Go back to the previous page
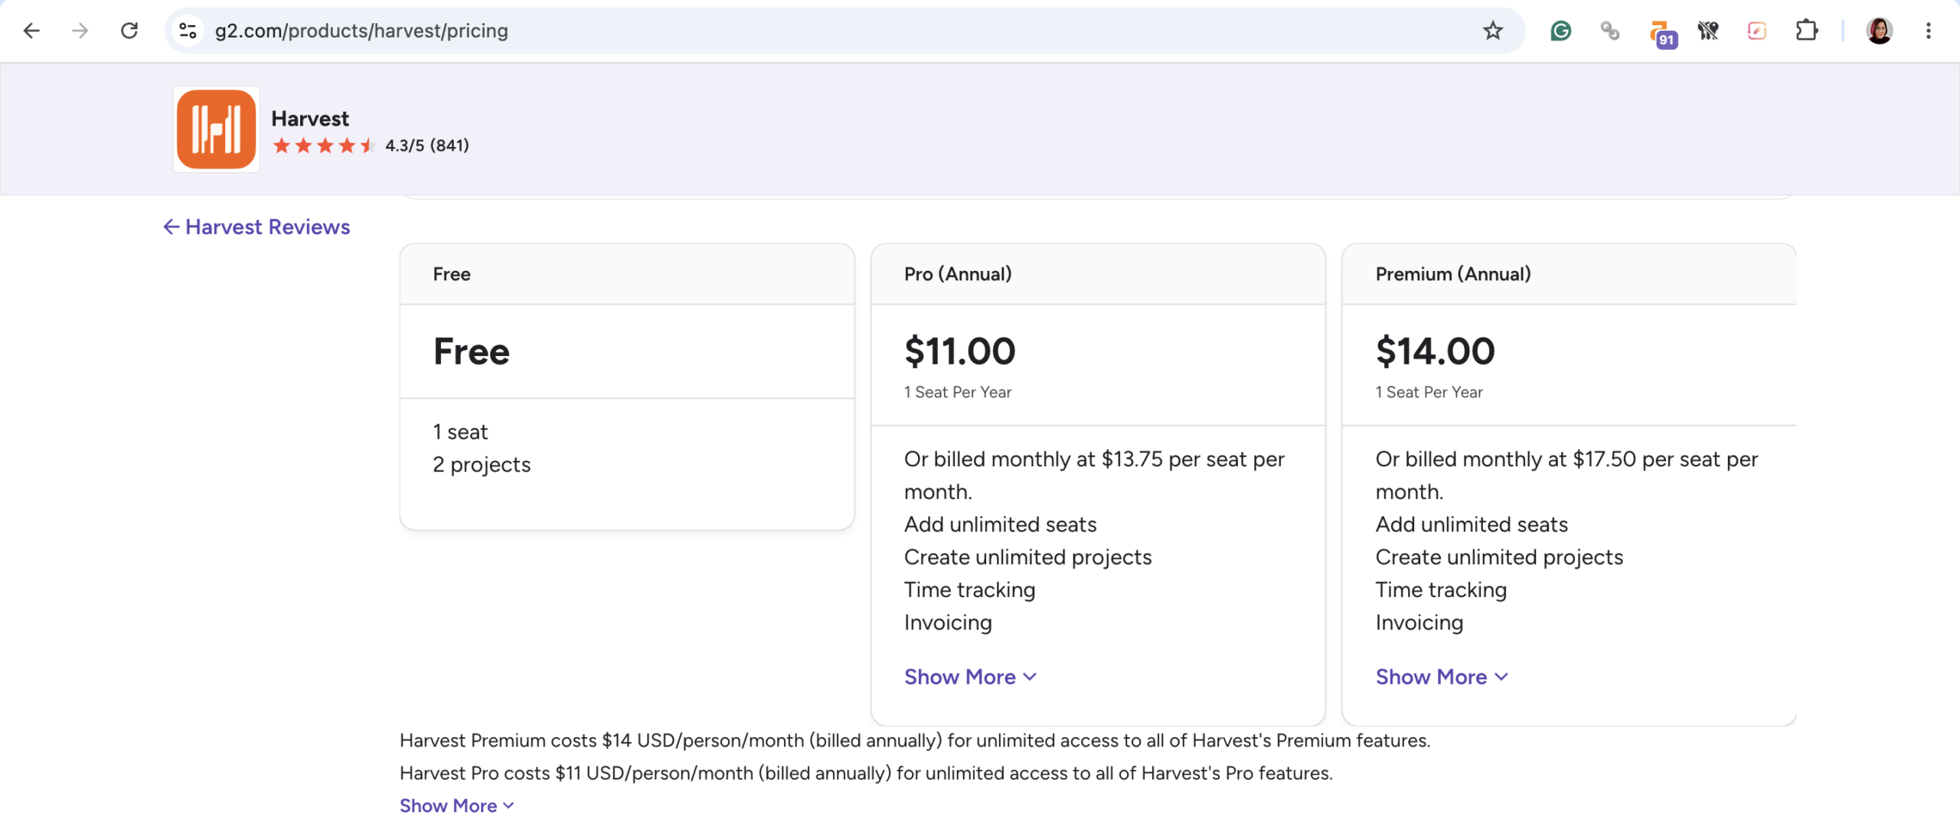Viewport: 1960px width, 836px height. tap(31, 31)
